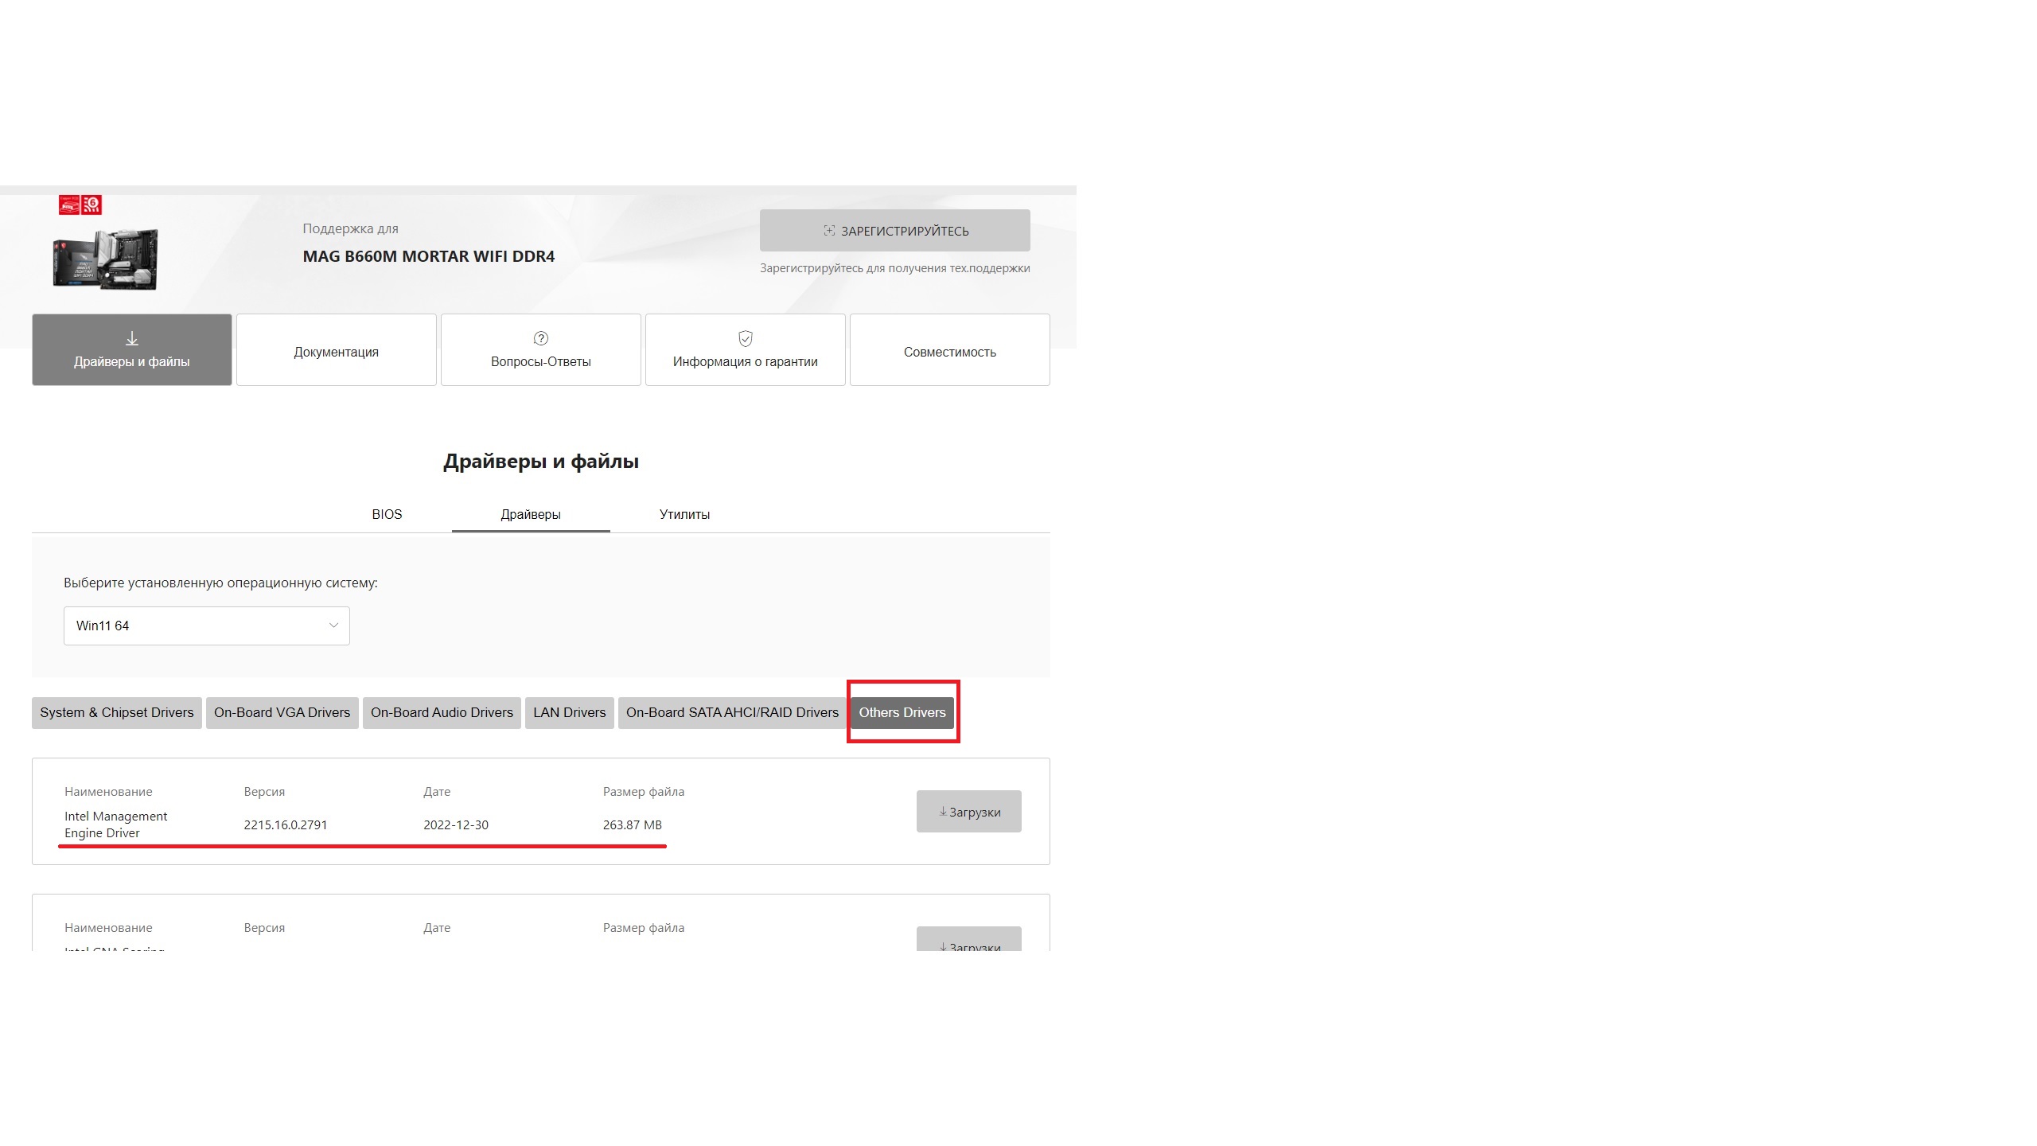Click the red MSI badge icons above motherboard

(80, 205)
